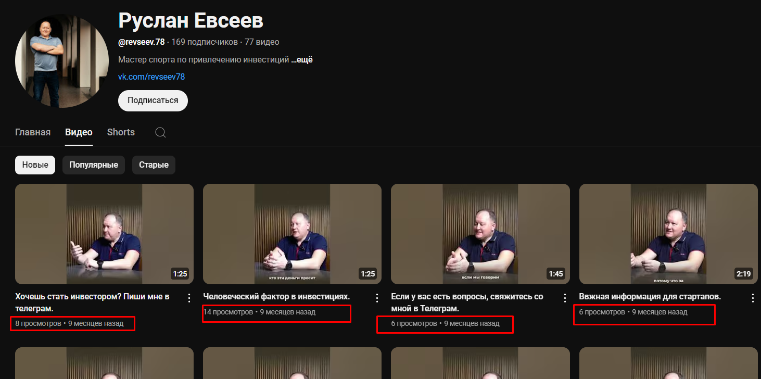Click the channel name "Руслан Евсеев" heading
The height and width of the screenshot is (379, 761).
pos(191,21)
